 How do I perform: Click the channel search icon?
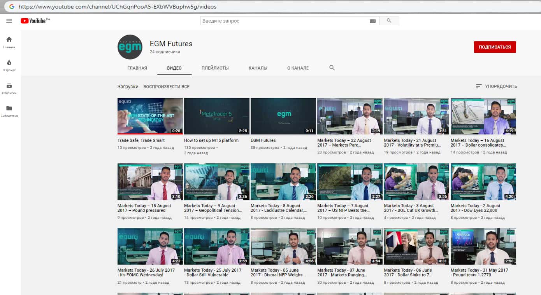[x=332, y=68]
